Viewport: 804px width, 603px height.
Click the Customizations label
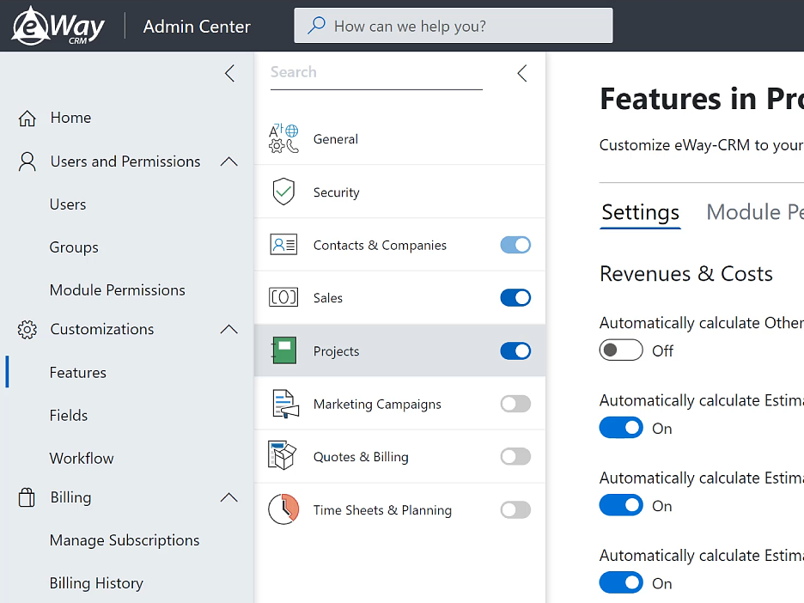(102, 329)
